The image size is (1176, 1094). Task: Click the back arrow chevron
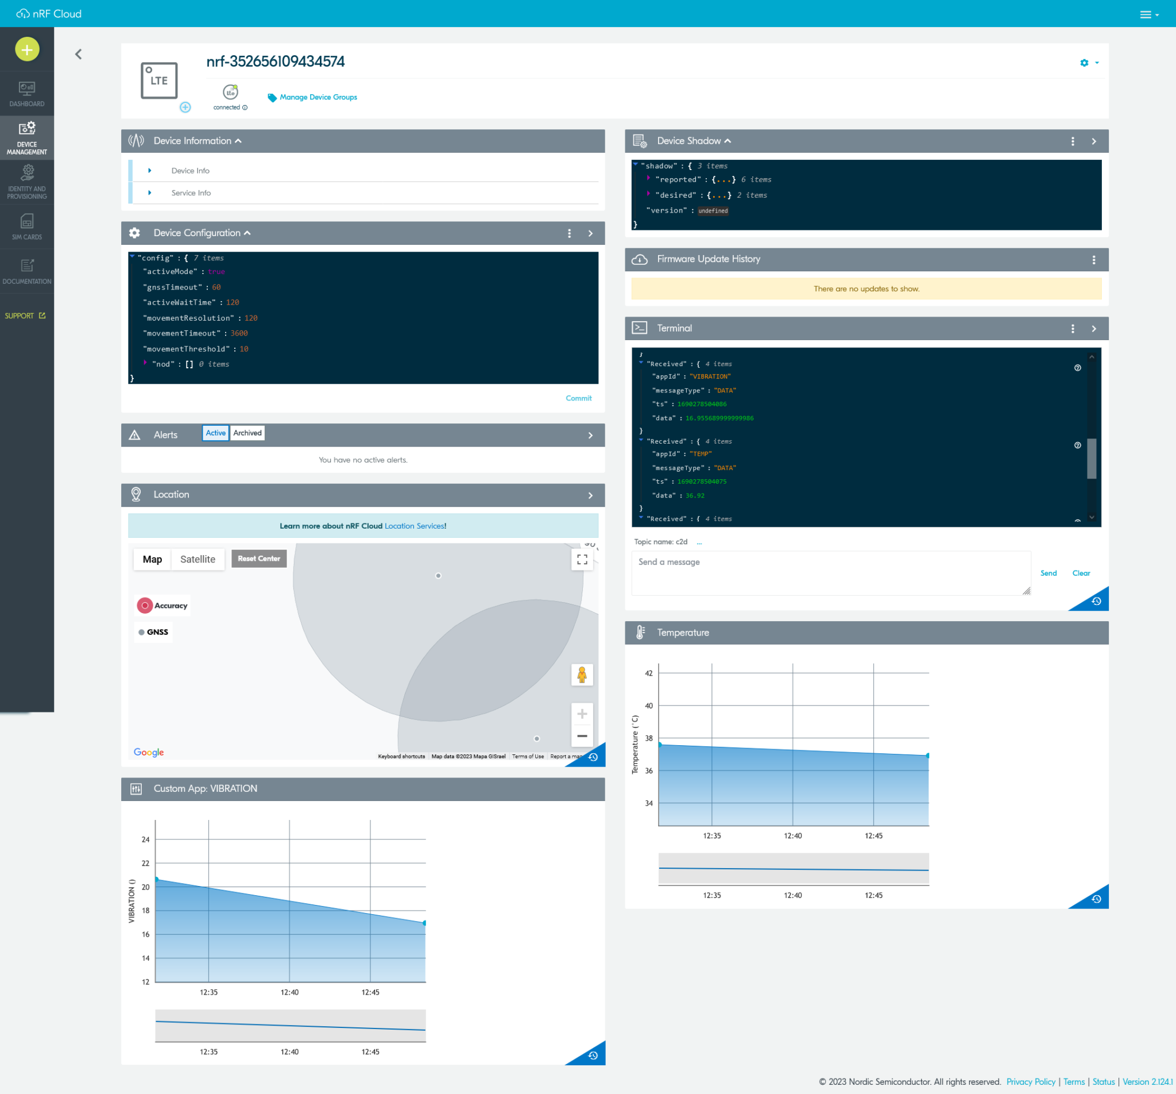click(79, 55)
